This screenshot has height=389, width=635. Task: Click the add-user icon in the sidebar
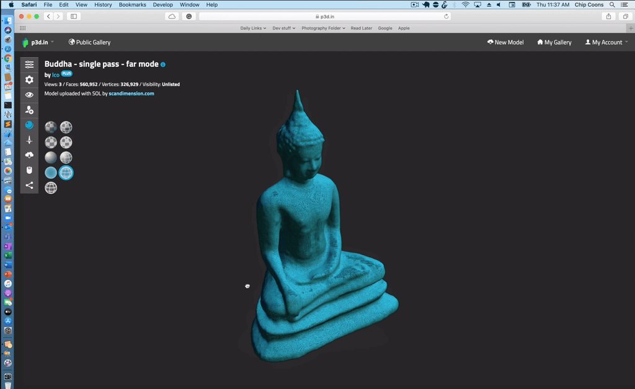(29, 110)
